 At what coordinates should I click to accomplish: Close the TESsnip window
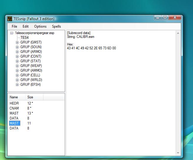click(175, 18)
